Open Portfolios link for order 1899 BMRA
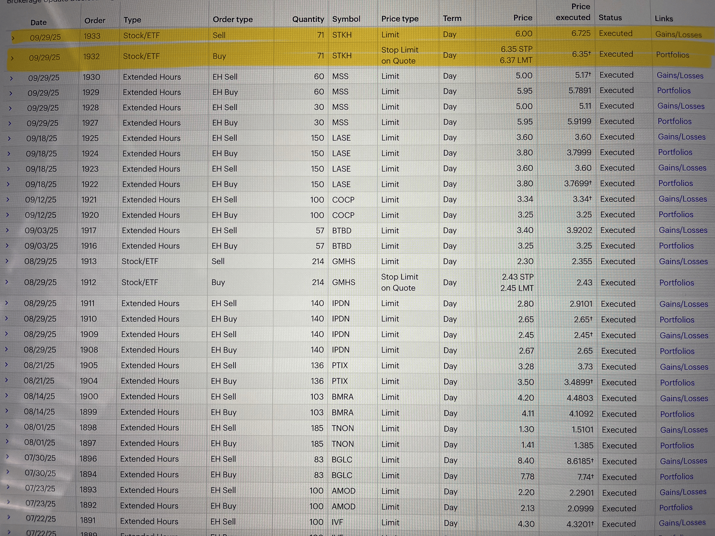This screenshot has width=715, height=536. tap(677, 414)
